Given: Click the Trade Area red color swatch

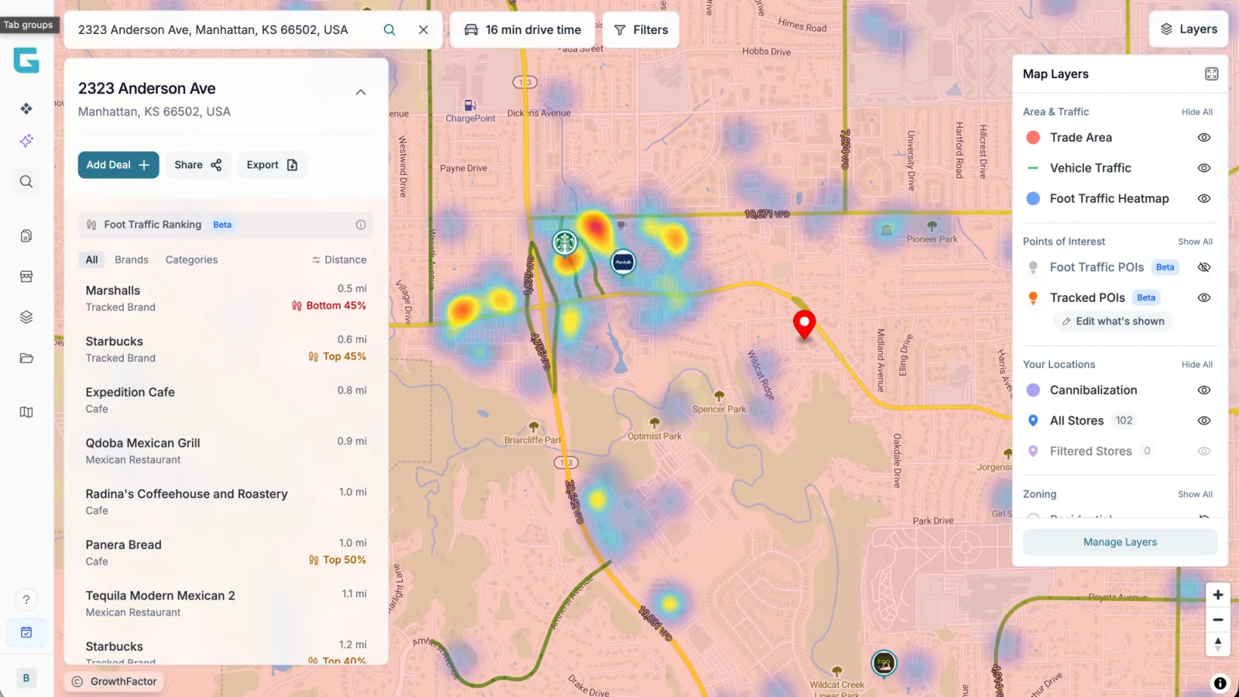Looking at the screenshot, I should (1033, 137).
